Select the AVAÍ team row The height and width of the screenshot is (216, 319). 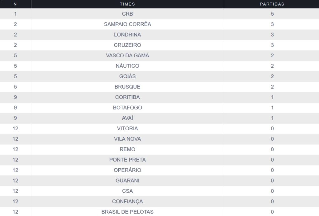coord(127,118)
